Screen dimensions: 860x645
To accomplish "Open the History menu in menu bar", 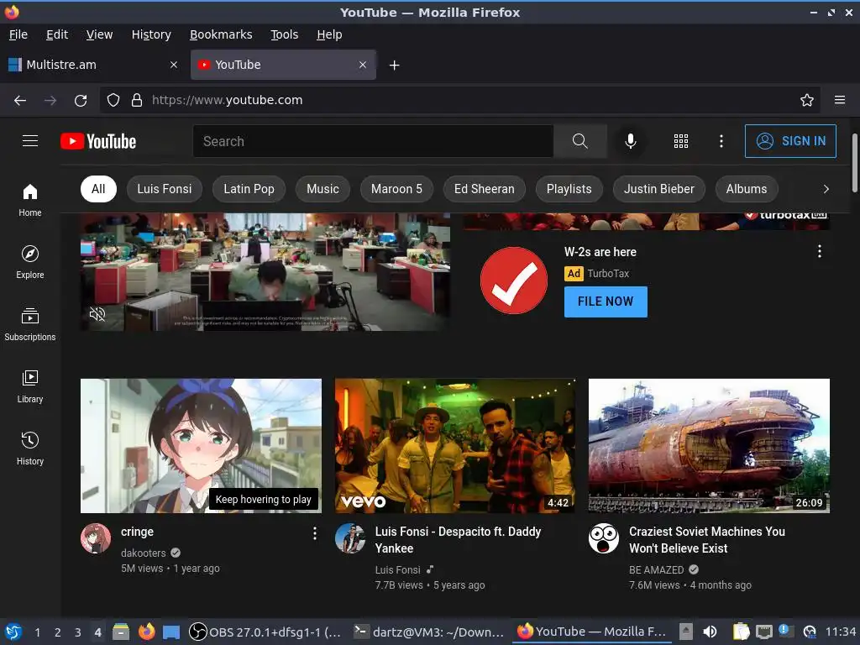I will coord(151,34).
